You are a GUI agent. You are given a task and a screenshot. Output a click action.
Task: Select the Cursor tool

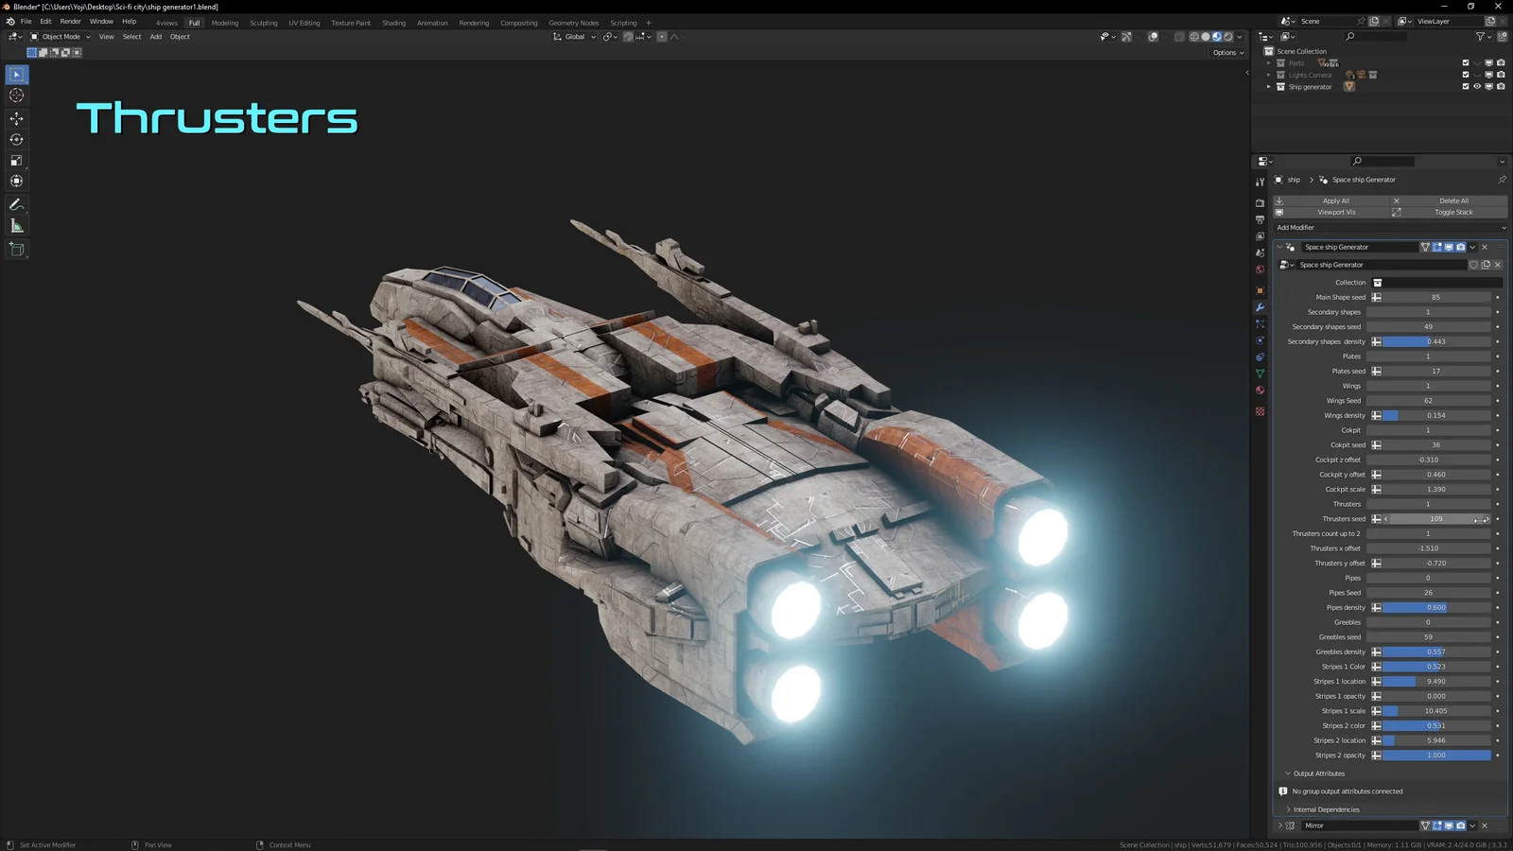(15, 96)
